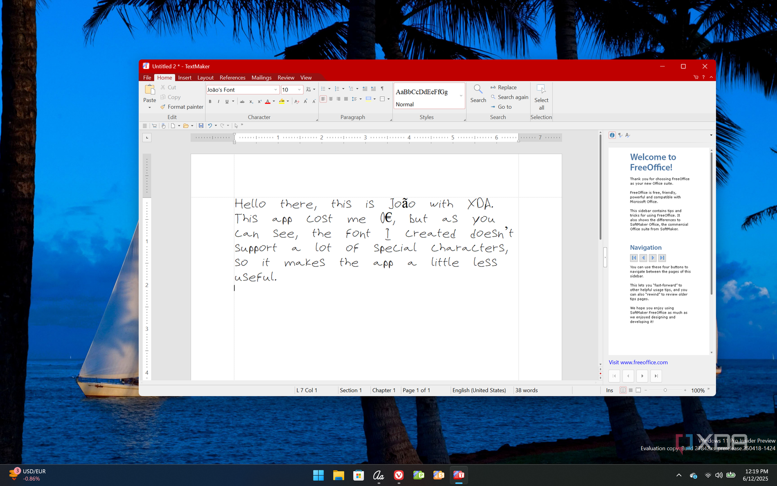The height and width of the screenshot is (486, 777).
Task: Open File Explorer from the taskbar
Action: click(338, 475)
